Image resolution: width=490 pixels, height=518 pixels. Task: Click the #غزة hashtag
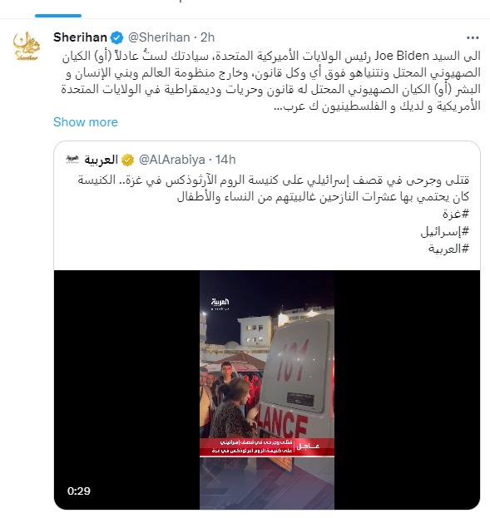click(x=456, y=214)
